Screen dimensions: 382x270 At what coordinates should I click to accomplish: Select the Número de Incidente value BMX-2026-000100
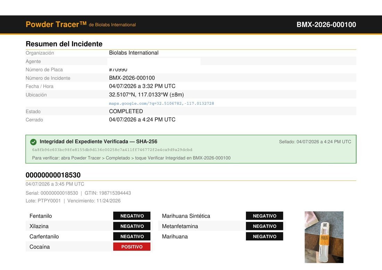pyautogui.click(x=132, y=78)
